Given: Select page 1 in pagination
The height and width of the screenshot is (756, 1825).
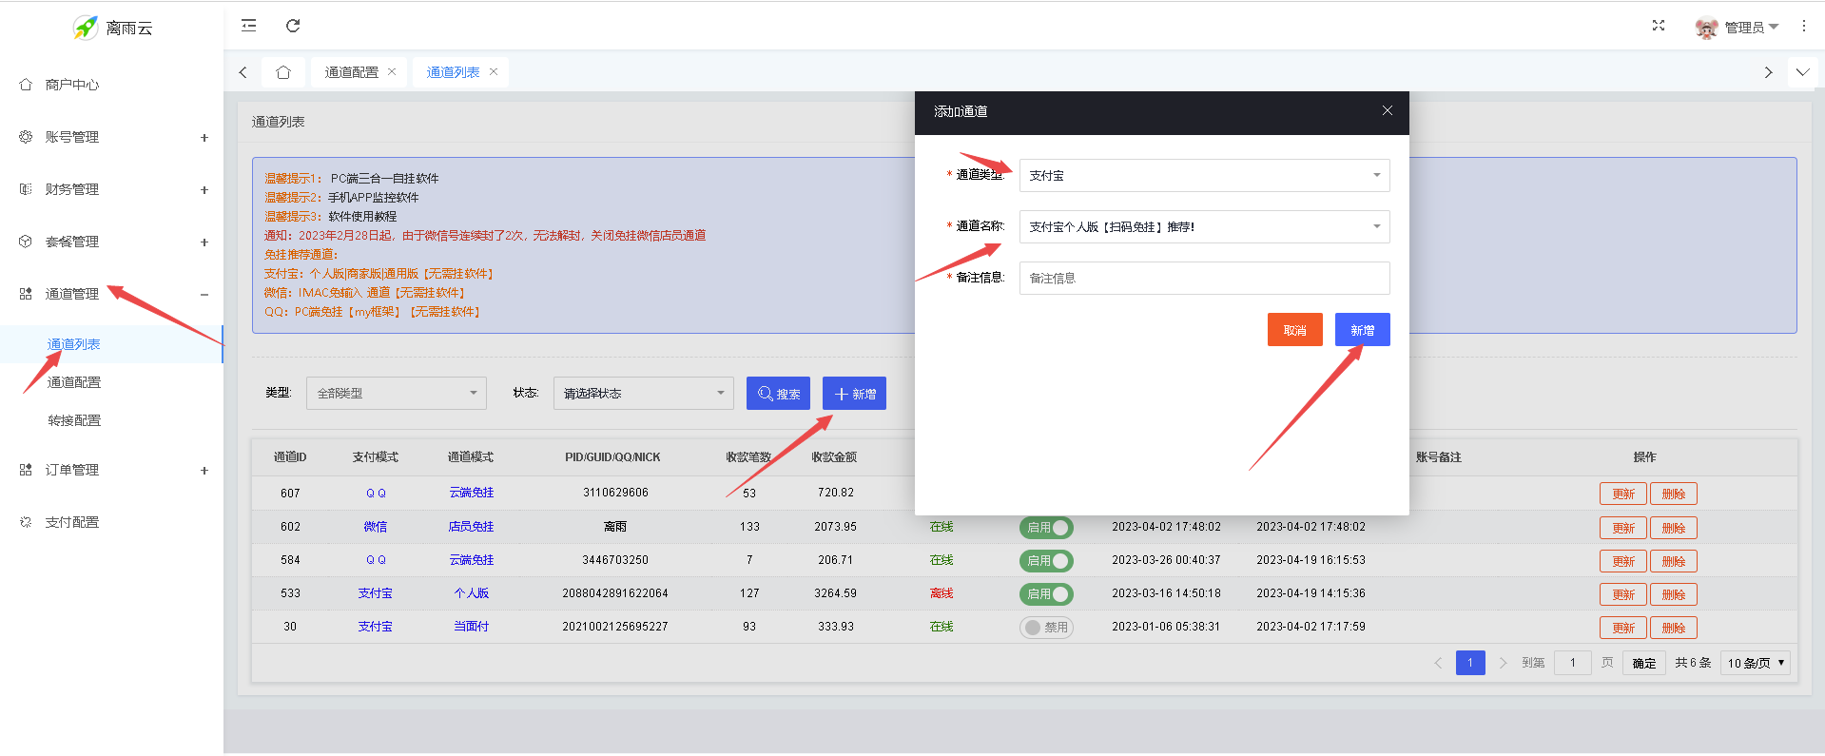Looking at the screenshot, I should pos(1470,663).
